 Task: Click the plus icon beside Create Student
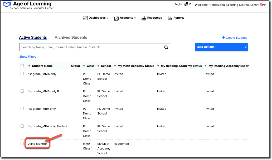tap(223, 37)
